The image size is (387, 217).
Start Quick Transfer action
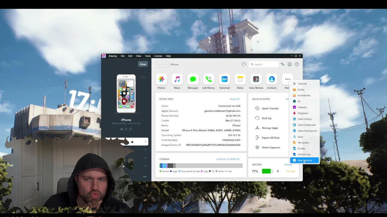point(267,108)
